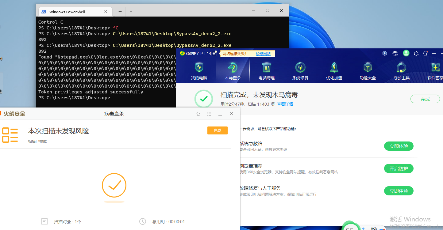Image resolution: width=443 pixels, height=230 pixels.
Task: Maximize the PowerShell window
Action: coord(267,10)
